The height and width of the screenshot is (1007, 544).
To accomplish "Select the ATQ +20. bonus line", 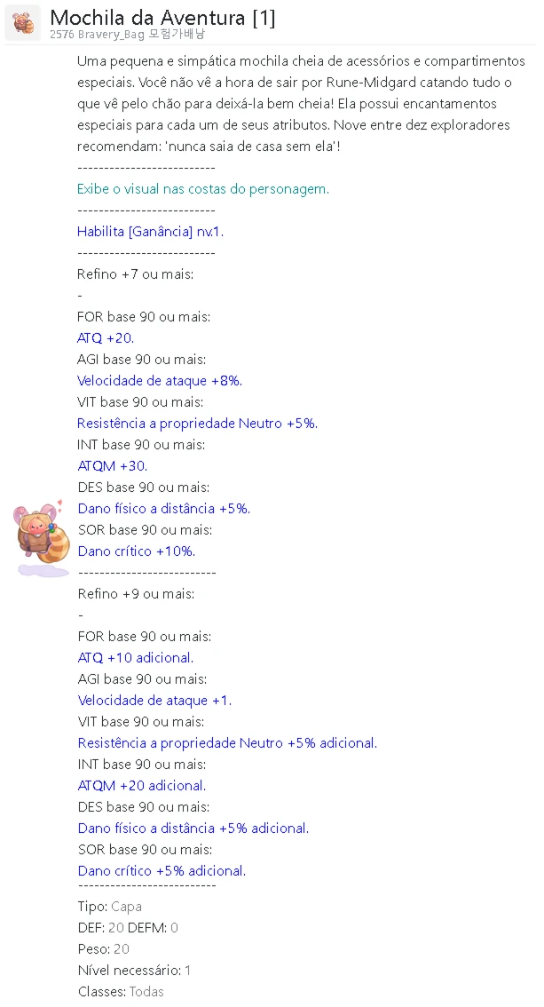I will [x=106, y=337].
